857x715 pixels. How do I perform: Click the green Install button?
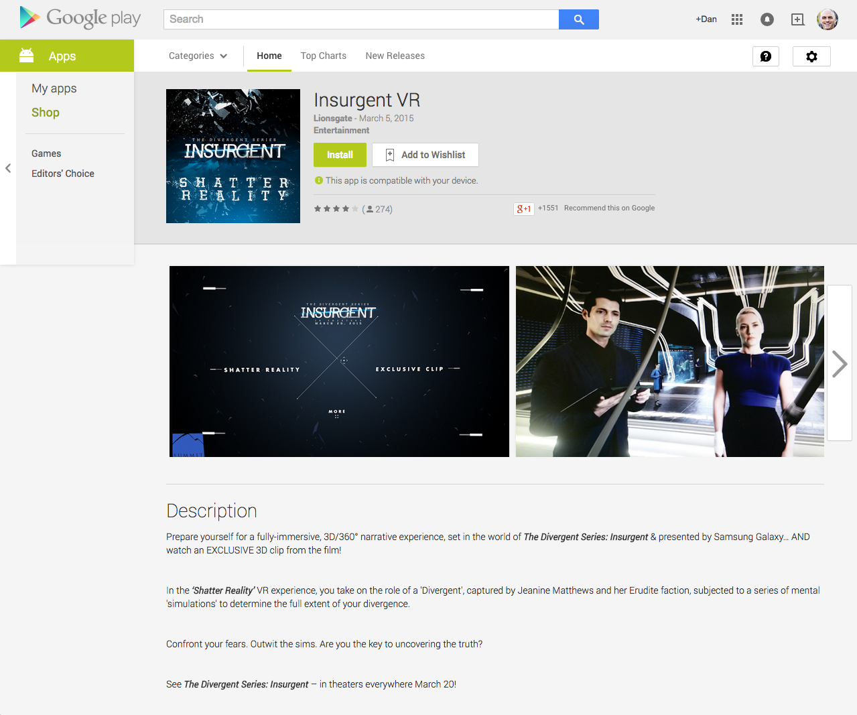[x=340, y=155]
